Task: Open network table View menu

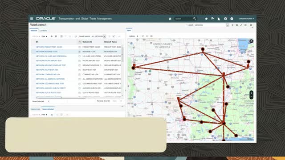Action: tap(44, 36)
